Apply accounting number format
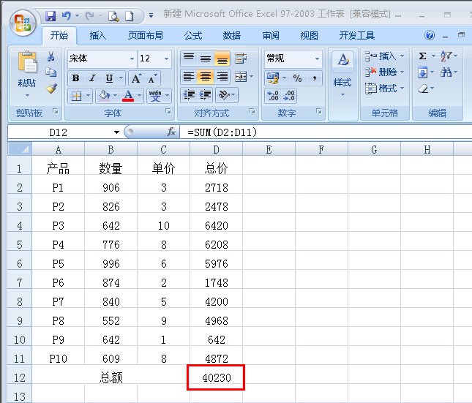This screenshot has height=403, width=472. click(x=272, y=78)
